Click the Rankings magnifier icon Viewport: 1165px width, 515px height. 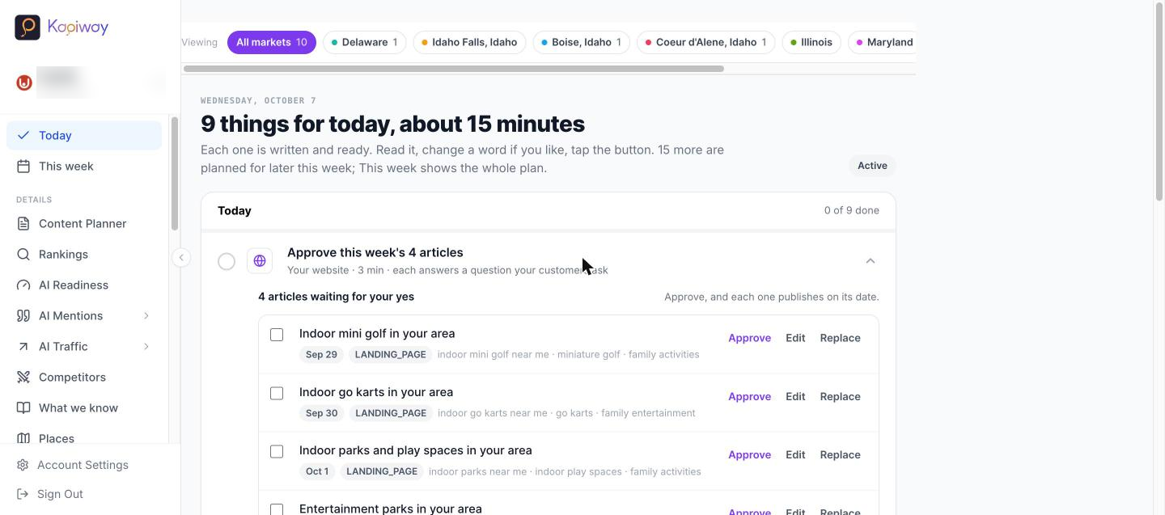[x=23, y=254]
